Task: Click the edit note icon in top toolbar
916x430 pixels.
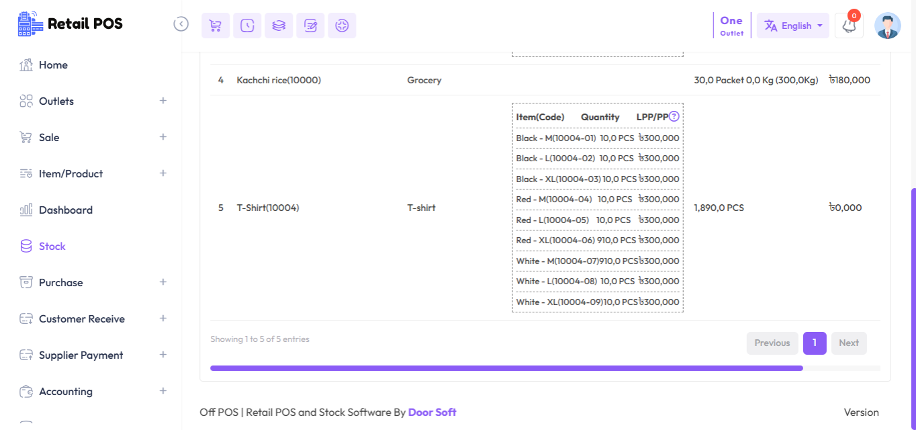Action: click(x=310, y=26)
